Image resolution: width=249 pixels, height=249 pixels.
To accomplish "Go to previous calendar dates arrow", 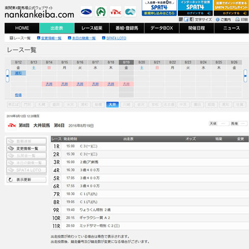I will 8,76.
